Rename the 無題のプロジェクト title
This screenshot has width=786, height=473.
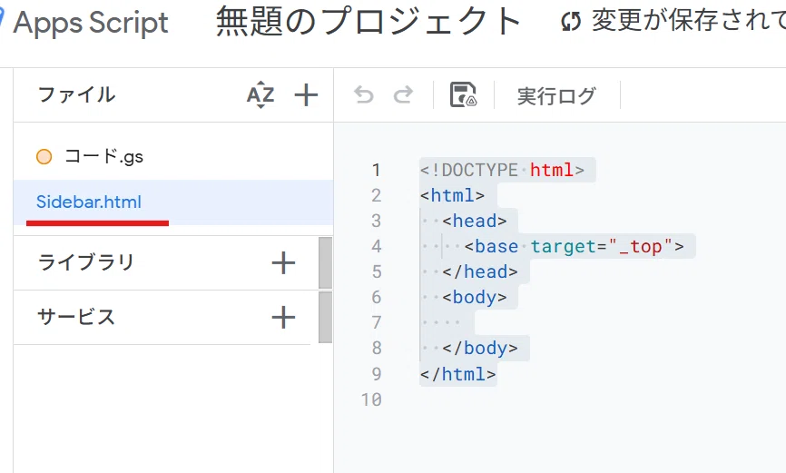368,23
